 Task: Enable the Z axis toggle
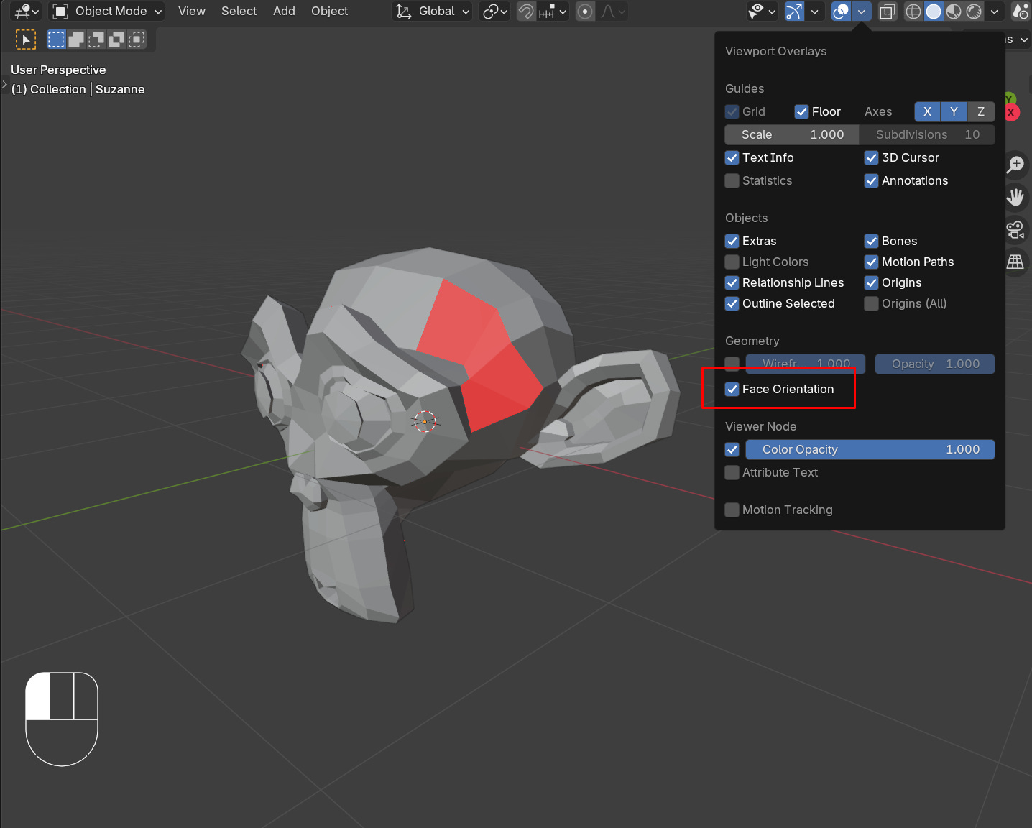point(980,111)
